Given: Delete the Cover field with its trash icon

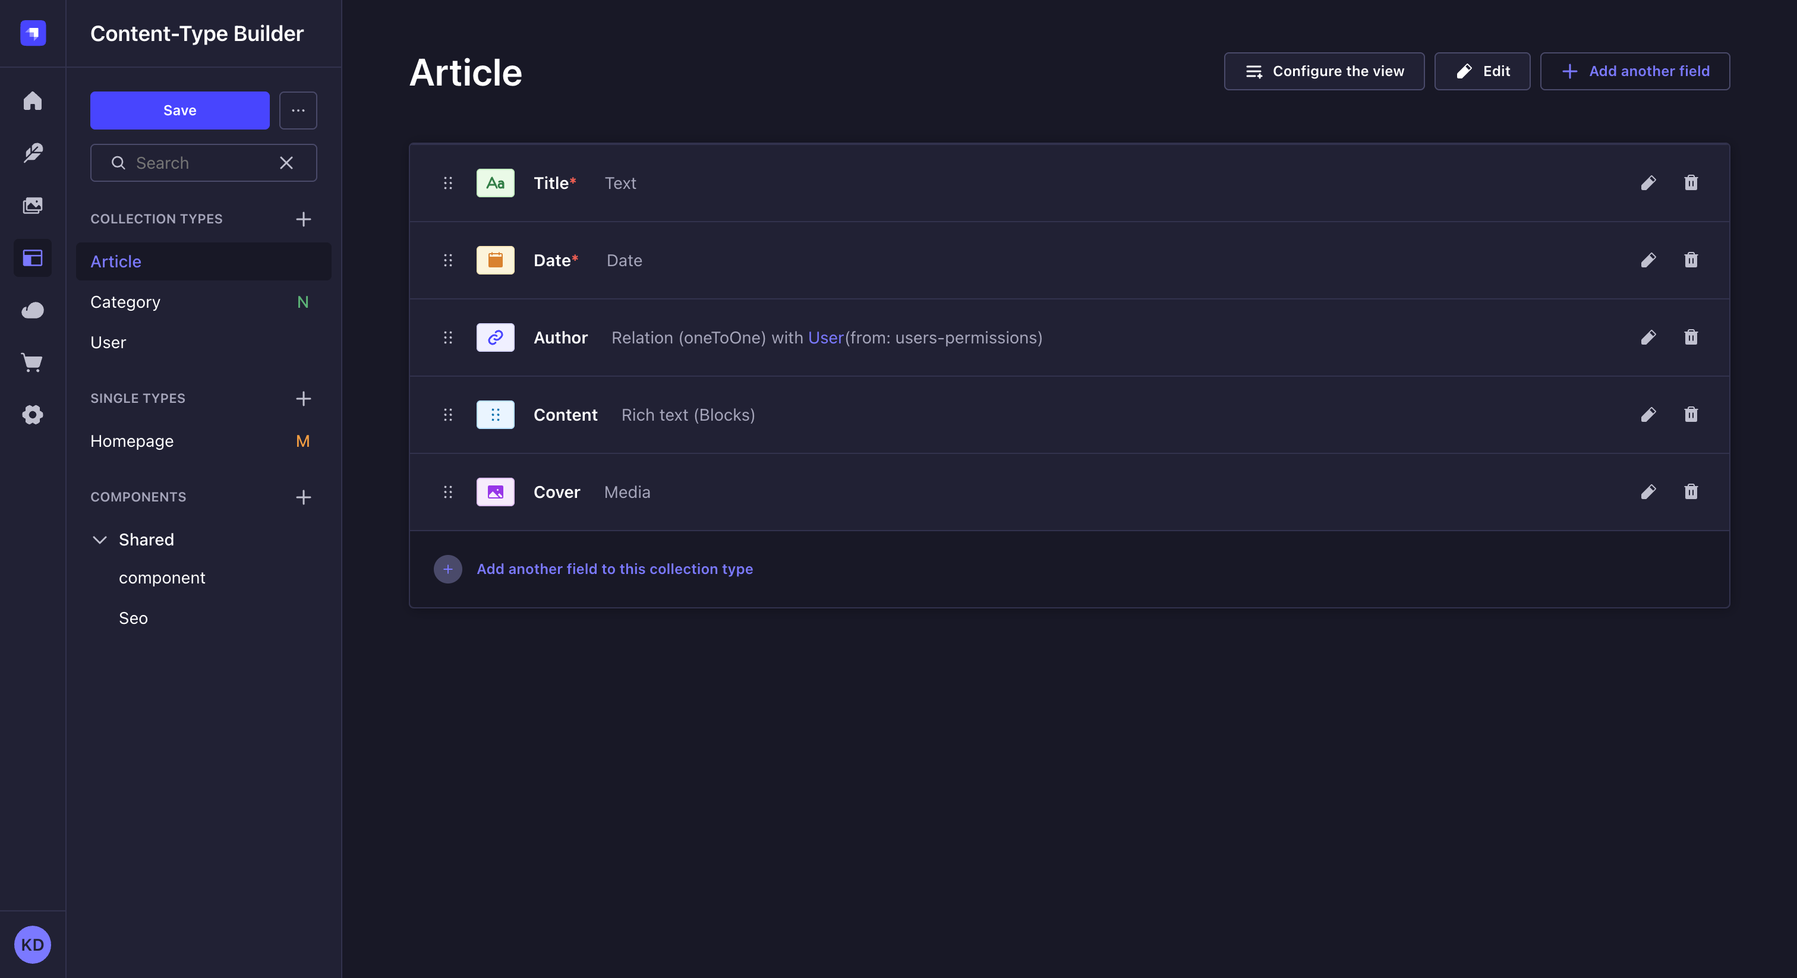Looking at the screenshot, I should click(x=1691, y=492).
